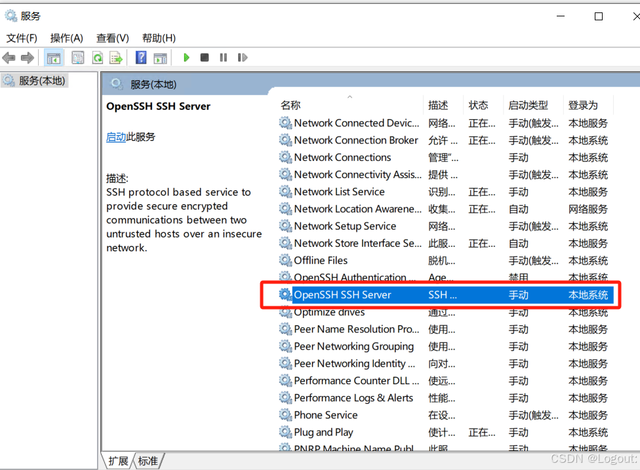Click gear icon beside Network List Service
Image resolution: width=640 pixels, height=470 pixels.
[285, 191]
